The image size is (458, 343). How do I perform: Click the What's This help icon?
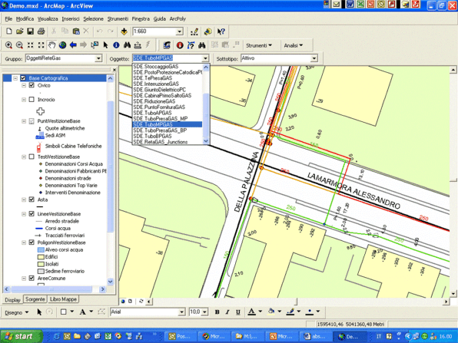point(221,31)
